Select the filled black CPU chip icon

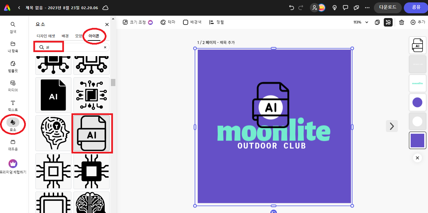92,171
